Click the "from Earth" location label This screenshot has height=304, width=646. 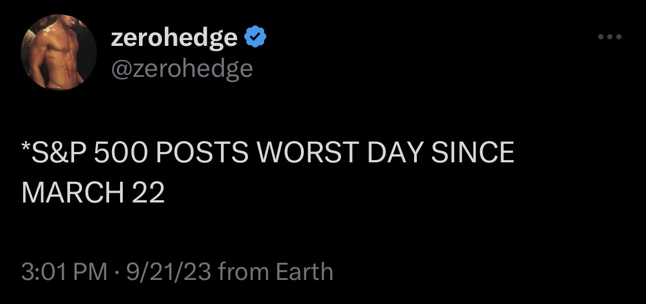276,271
